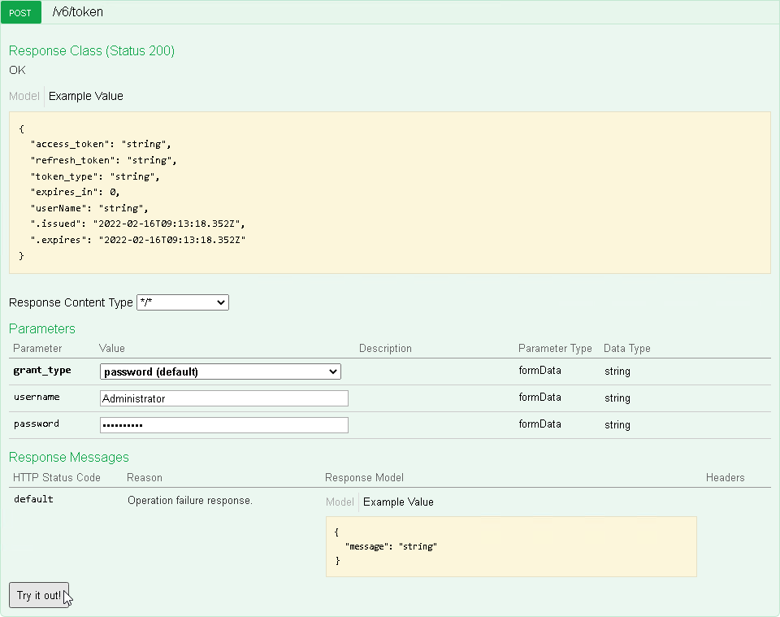
Task: Click the Operation failure response reason text
Action: [190, 501]
